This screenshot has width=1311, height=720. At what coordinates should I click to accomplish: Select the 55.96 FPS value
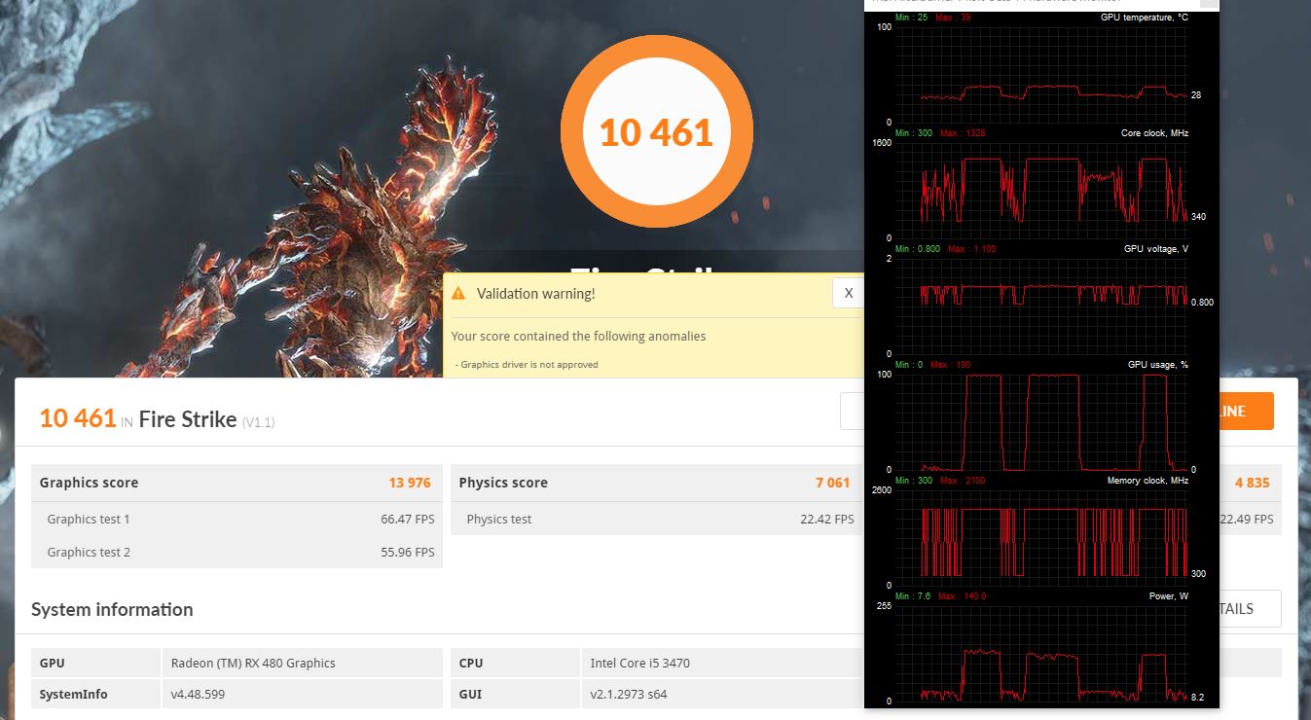[x=407, y=552]
